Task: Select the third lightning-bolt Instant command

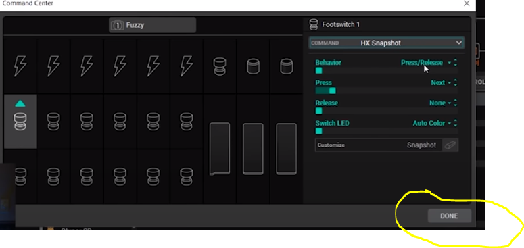Action: (x=87, y=66)
